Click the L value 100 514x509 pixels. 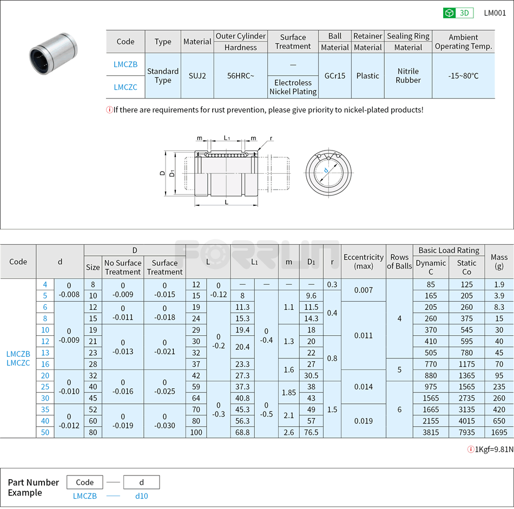coord(196,433)
